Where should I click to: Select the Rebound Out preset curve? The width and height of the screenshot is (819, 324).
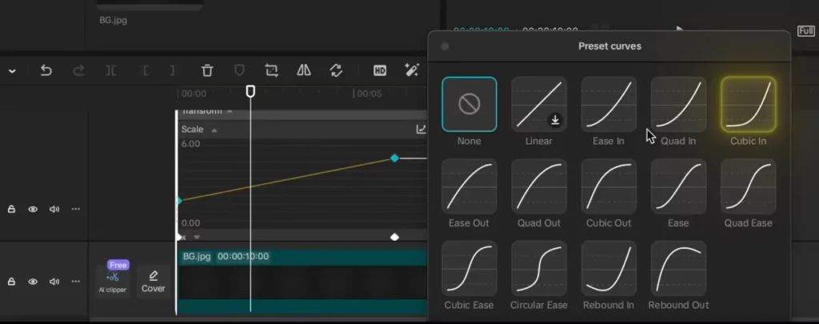tap(678, 268)
